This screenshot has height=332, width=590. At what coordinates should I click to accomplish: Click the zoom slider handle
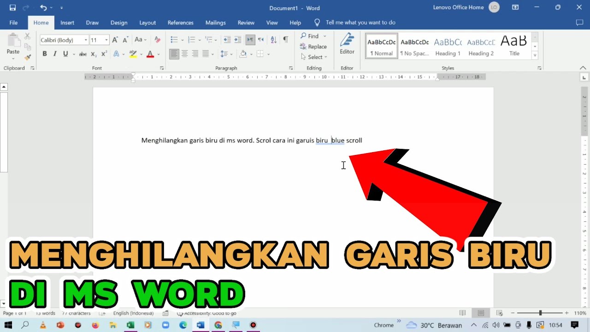(x=540, y=313)
